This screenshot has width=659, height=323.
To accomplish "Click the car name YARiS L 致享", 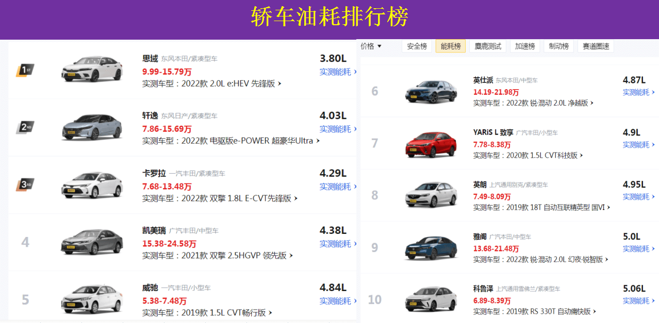I will tap(493, 132).
